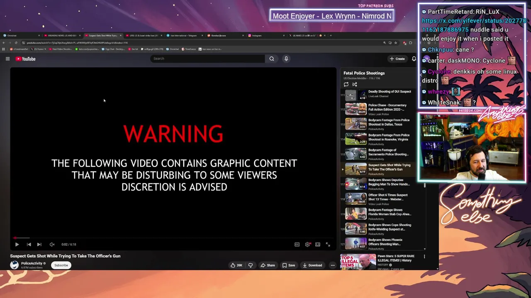Toggle closed captions on the player
The width and height of the screenshot is (531, 298).
click(x=297, y=245)
